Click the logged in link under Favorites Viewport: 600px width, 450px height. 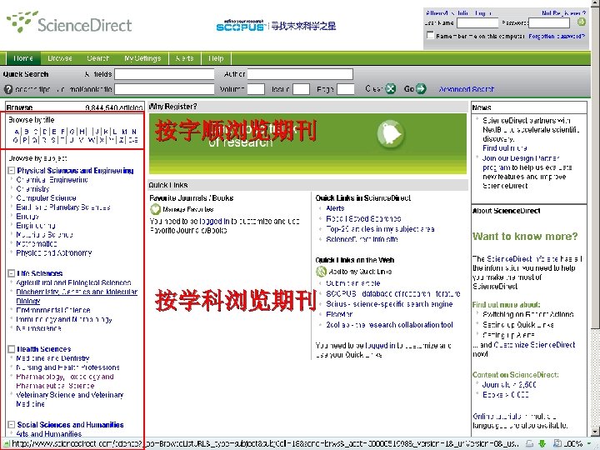pyautogui.click(x=215, y=221)
